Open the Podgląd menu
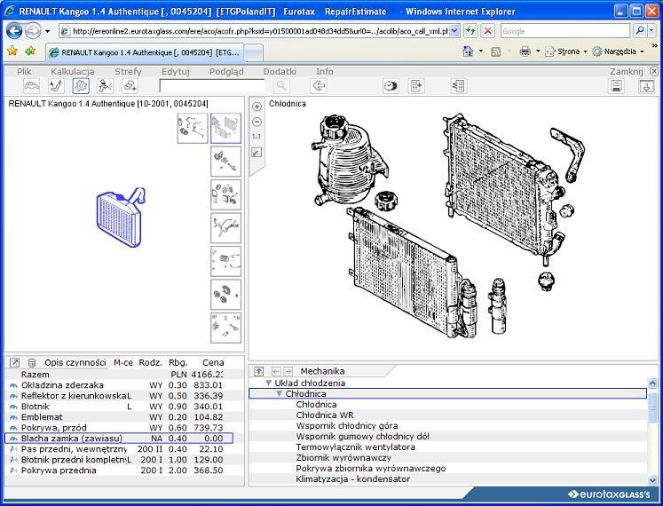 pyautogui.click(x=226, y=72)
